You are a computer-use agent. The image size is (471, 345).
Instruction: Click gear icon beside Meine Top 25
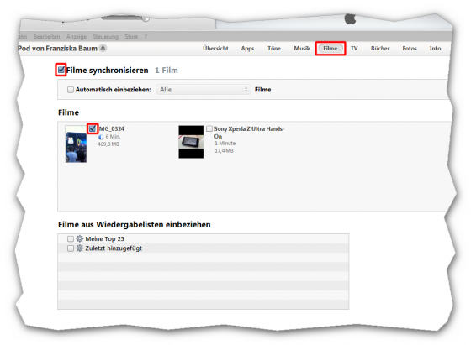coord(80,238)
